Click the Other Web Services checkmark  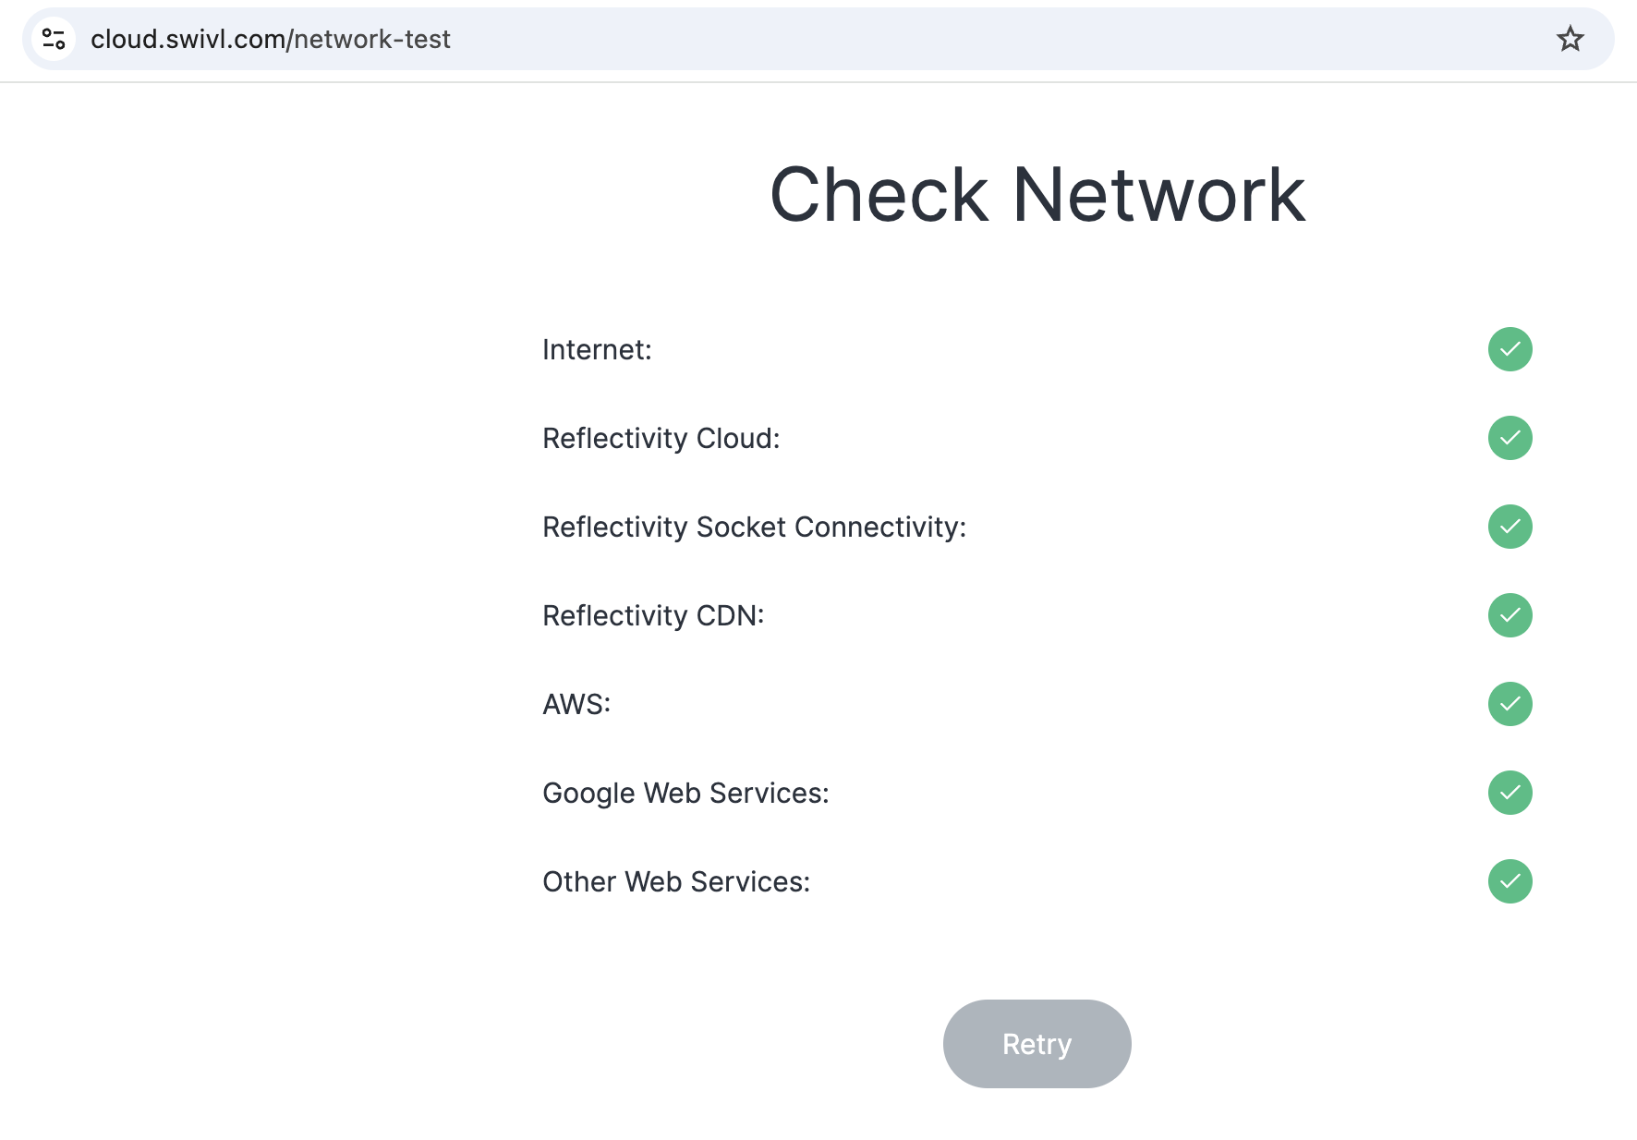[x=1510, y=881]
